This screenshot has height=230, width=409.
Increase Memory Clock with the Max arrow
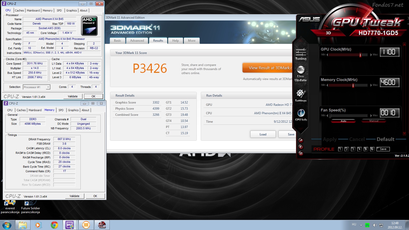point(371,85)
